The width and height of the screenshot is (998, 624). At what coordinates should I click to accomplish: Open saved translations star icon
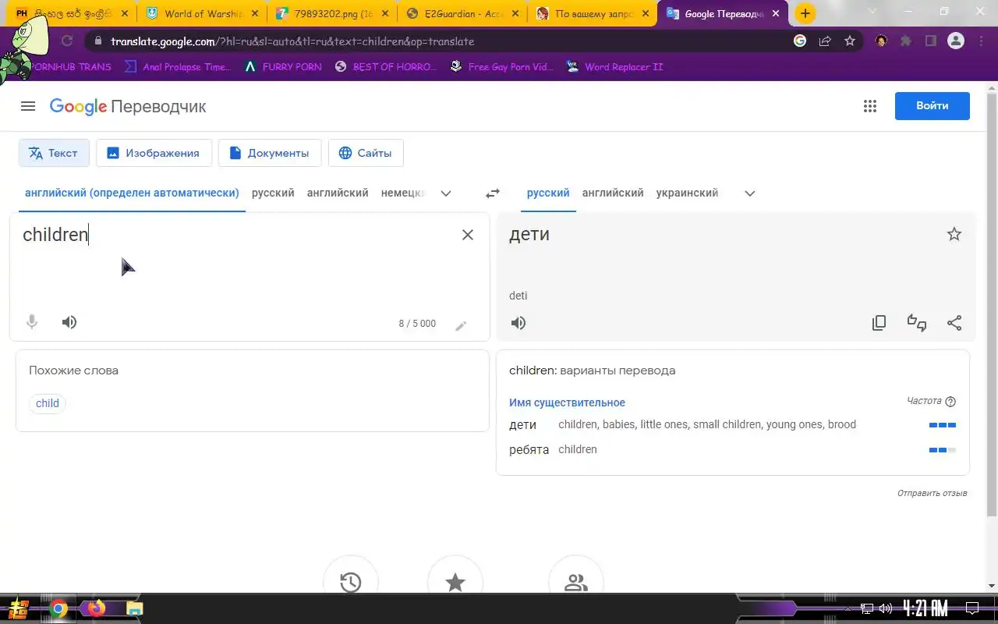point(455,582)
